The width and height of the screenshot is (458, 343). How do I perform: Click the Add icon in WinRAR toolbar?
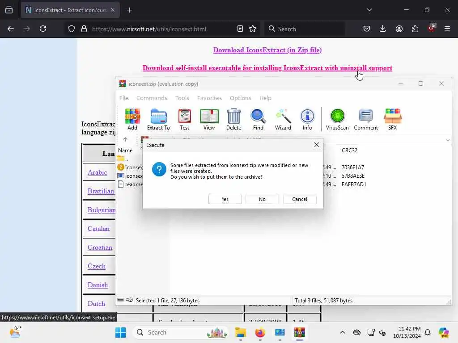coord(132,119)
